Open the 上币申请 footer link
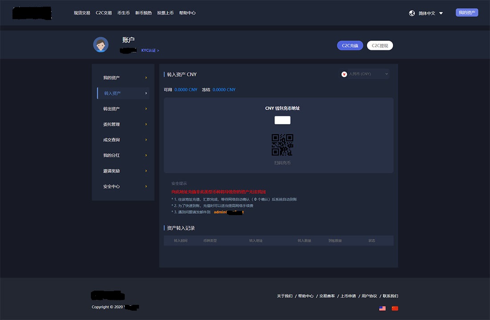 click(348, 296)
